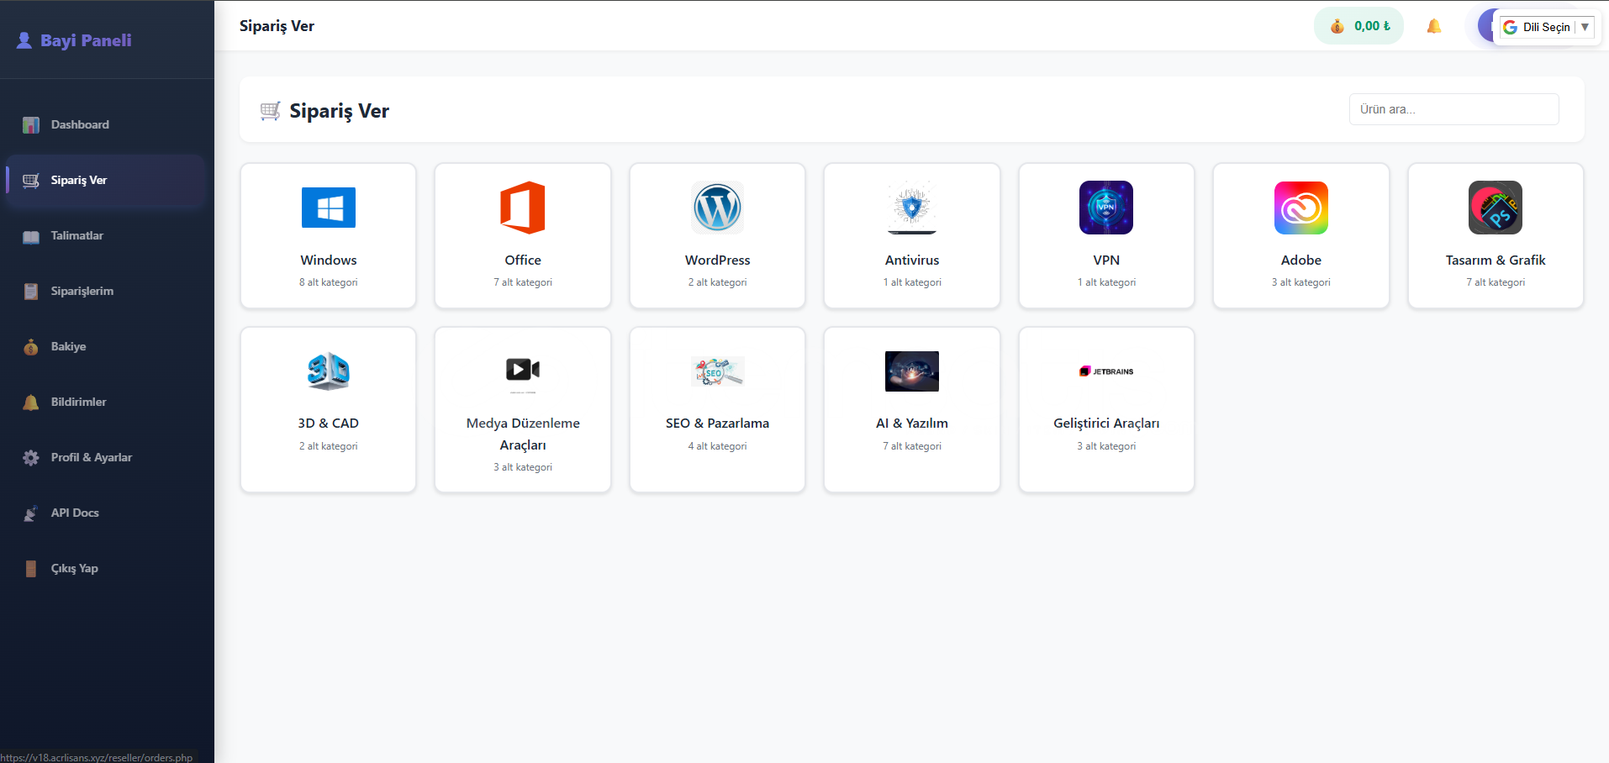The width and height of the screenshot is (1609, 763).
Task: Open the 3D & CAD icon
Action: click(x=329, y=371)
